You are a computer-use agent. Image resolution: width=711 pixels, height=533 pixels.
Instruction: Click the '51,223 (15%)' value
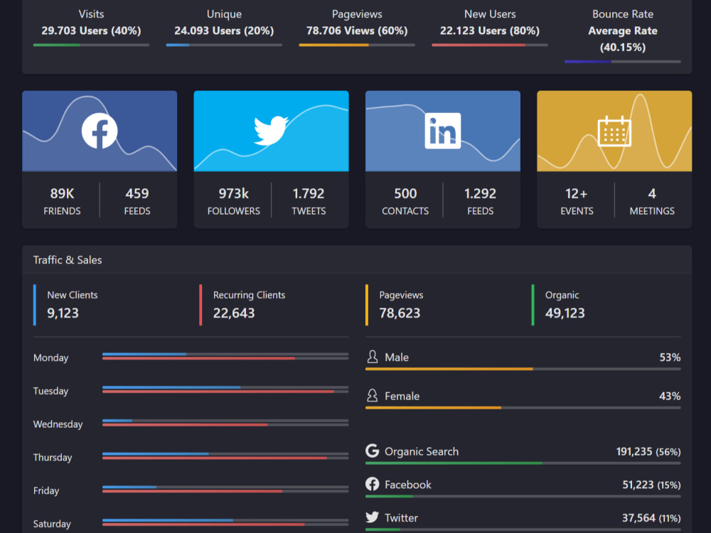tap(651, 485)
